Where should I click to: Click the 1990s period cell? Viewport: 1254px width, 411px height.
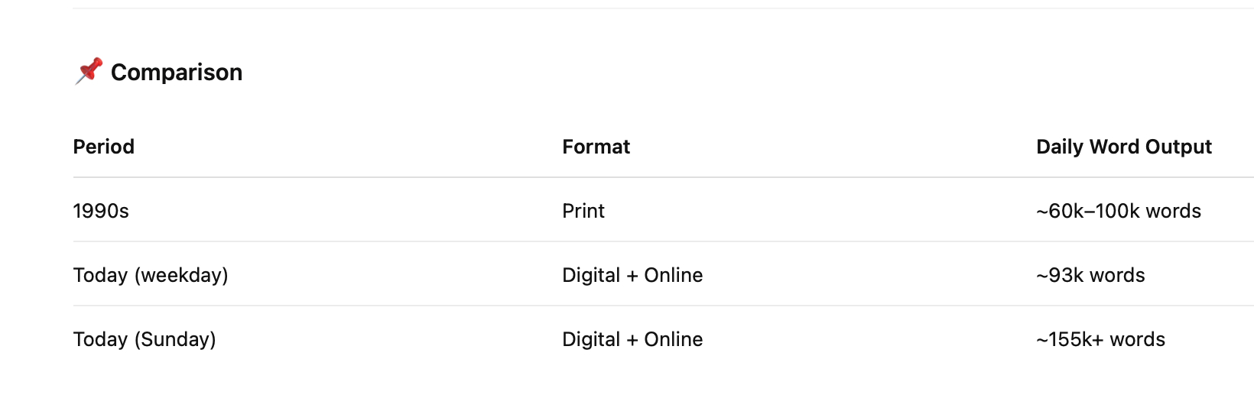[101, 211]
